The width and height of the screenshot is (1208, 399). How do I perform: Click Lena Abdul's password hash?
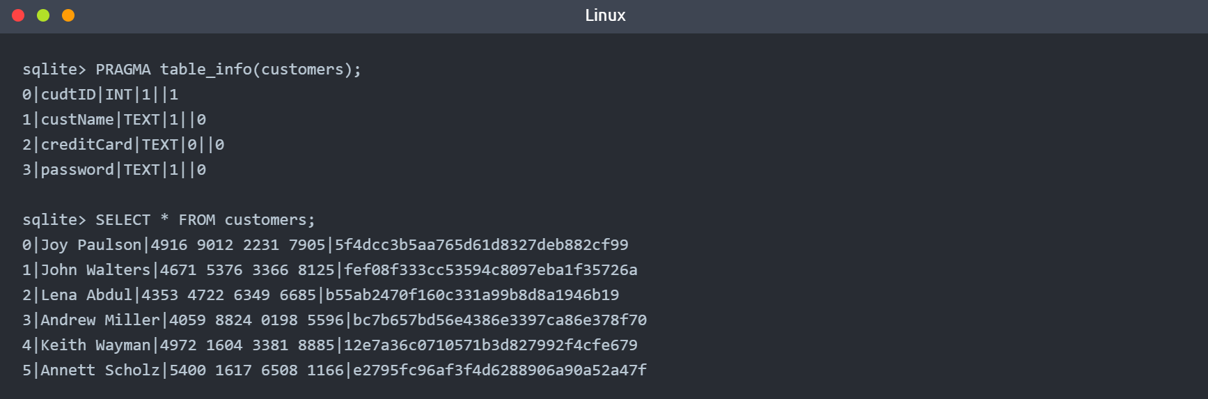[472, 295]
